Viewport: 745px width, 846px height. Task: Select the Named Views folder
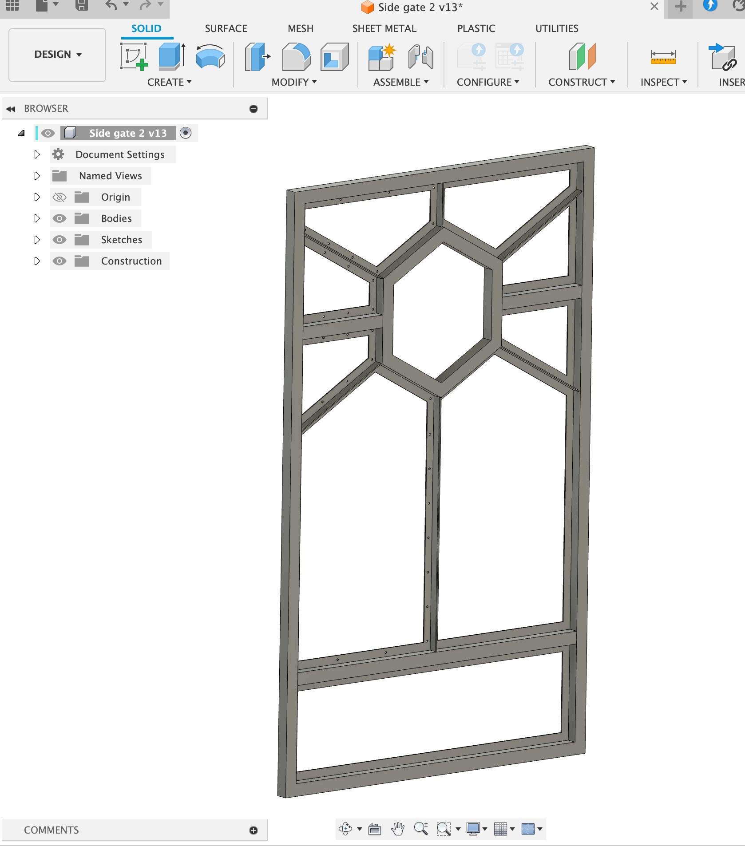tap(110, 176)
